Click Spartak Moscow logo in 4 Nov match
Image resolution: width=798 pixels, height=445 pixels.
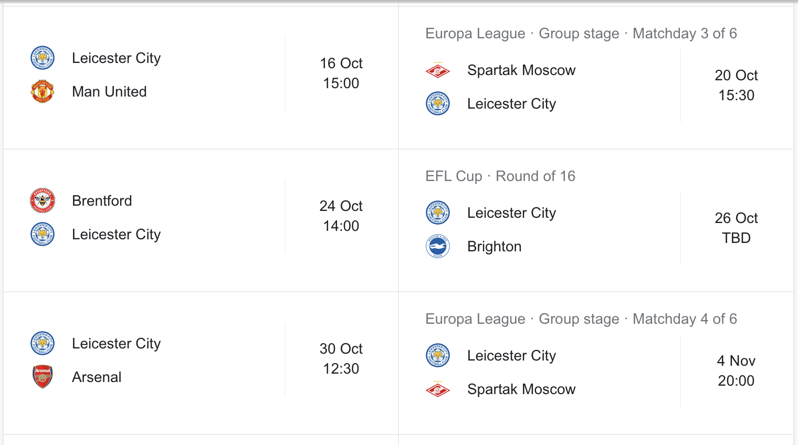(438, 389)
